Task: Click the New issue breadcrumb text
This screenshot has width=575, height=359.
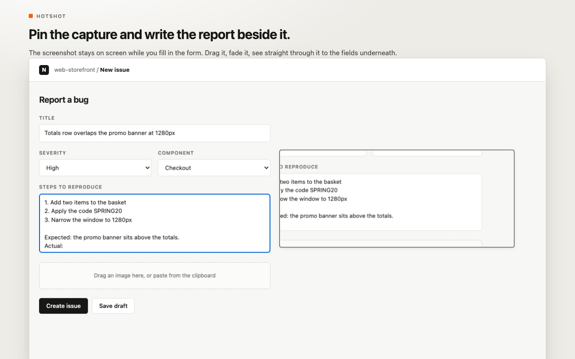Action: [x=115, y=70]
